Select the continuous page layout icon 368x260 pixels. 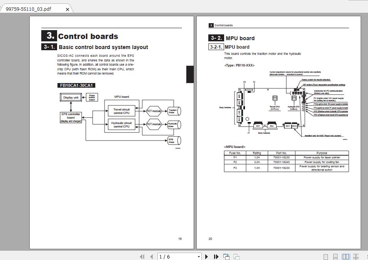[x=335, y=256]
